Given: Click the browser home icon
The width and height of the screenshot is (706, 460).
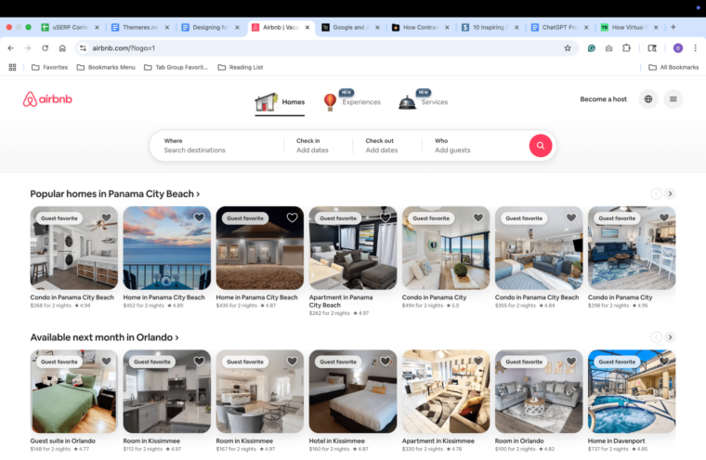Looking at the screenshot, I should pos(62,47).
